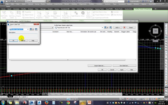Toggle SNAP mode in the status bar
Viewport: 168px width, 105px height.
pyautogui.click(x=26, y=99)
